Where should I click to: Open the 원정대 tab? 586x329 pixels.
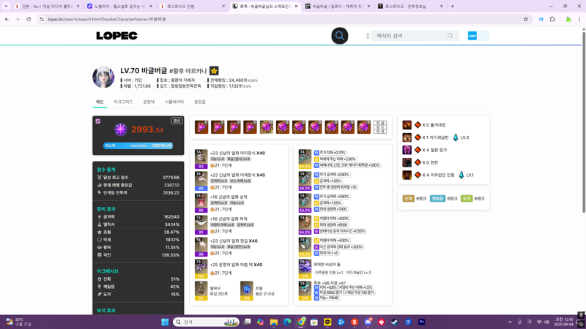(x=149, y=102)
